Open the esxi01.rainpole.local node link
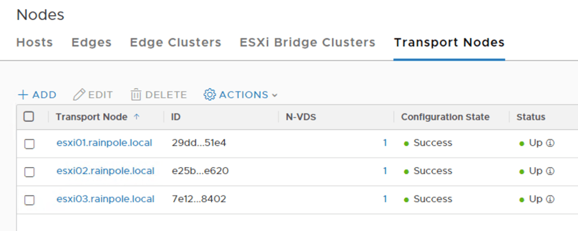 [104, 143]
